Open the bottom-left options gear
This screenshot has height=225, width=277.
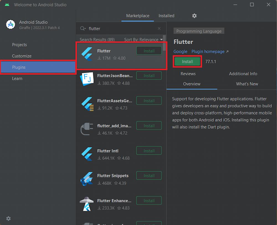point(8,218)
